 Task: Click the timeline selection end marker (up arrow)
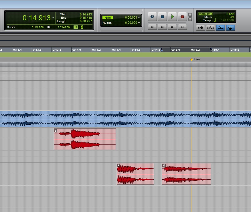tap(211, 50)
